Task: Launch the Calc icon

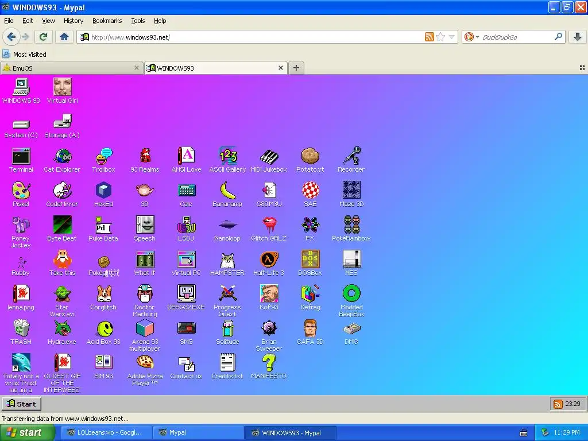Action: point(187,194)
